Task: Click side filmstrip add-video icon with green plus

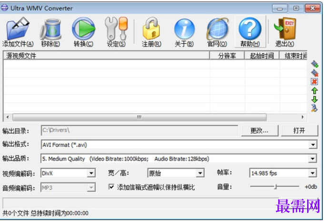Action: [315, 64]
